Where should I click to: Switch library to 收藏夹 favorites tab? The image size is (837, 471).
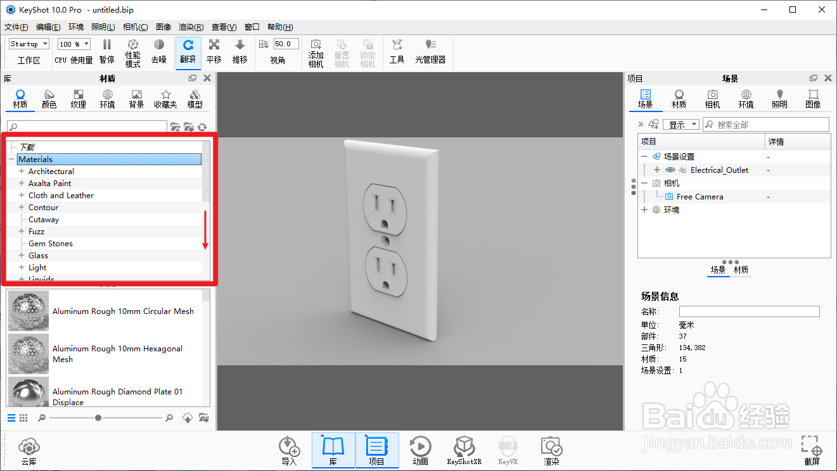[x=165, y=99]
